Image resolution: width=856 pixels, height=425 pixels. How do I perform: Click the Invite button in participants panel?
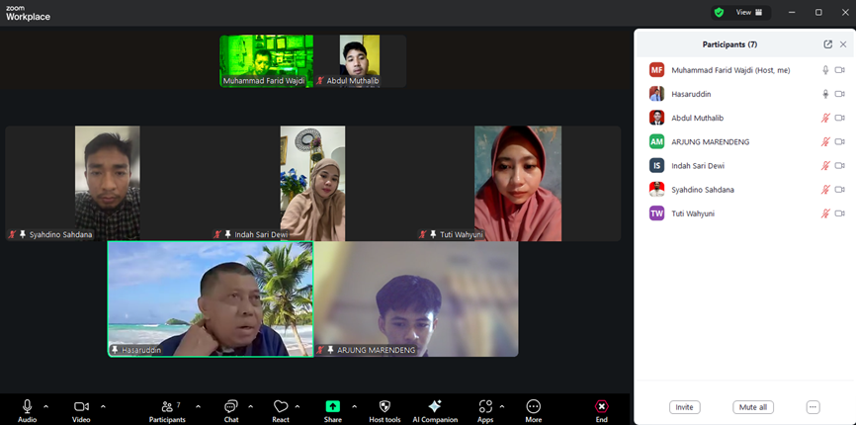685,407
